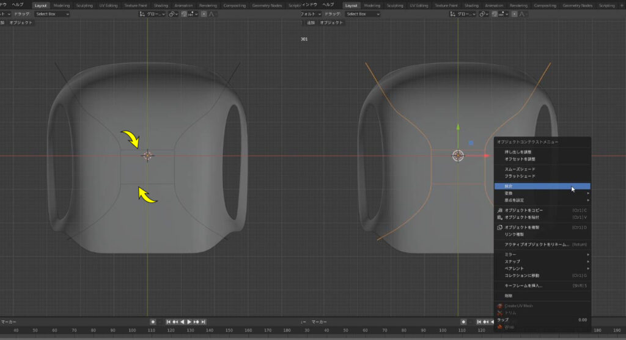Open snapping options in right window header
The height and width of the screenshot is (340, 626).
click(503, 14)
